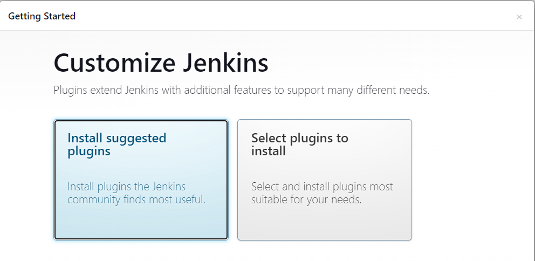
Task: Click 'Select and install plugins most' text line
Action: (322, 187)
